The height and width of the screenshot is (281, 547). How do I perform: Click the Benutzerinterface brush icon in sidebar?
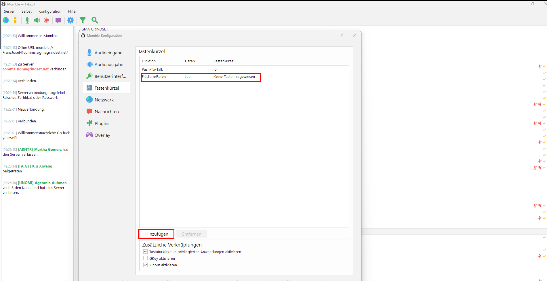click(x=89, y=76)
